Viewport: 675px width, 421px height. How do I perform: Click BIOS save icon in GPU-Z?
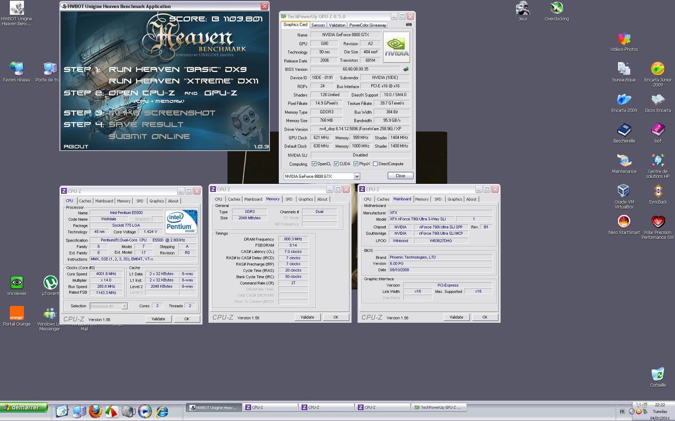click(406, 69)
